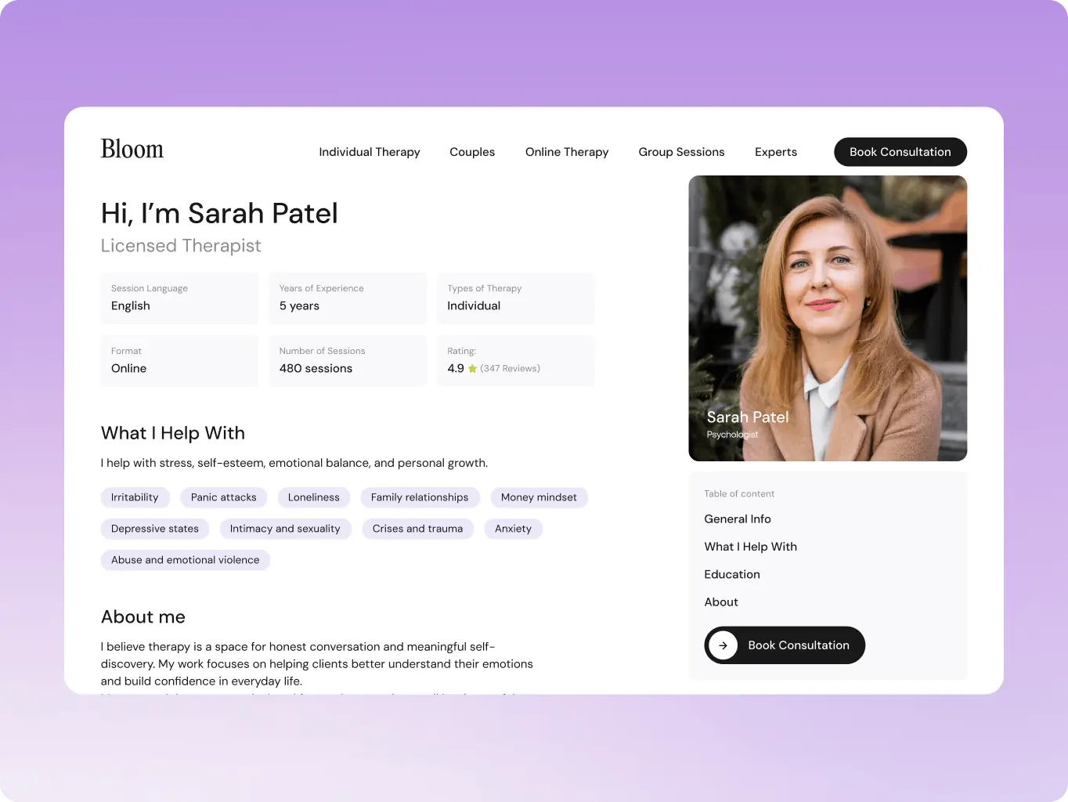Open Online Therapy in the navigation
The height and width of the screenshot is (802, 1068).
[567, 152]
